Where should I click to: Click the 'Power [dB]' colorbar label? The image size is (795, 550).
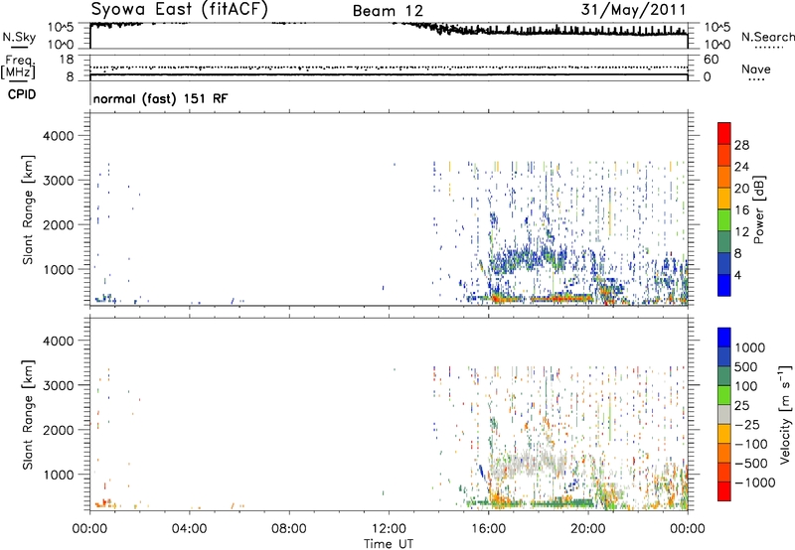pyautogui.click(x=758, y=209)
